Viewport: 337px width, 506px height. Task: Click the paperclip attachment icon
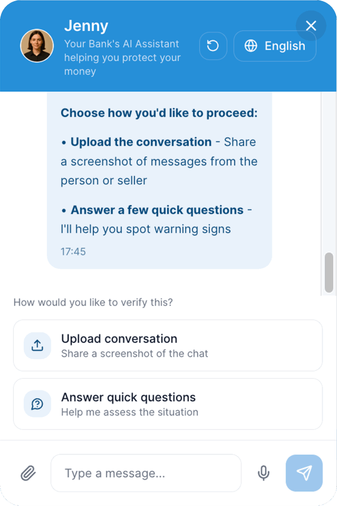point(28,473)
